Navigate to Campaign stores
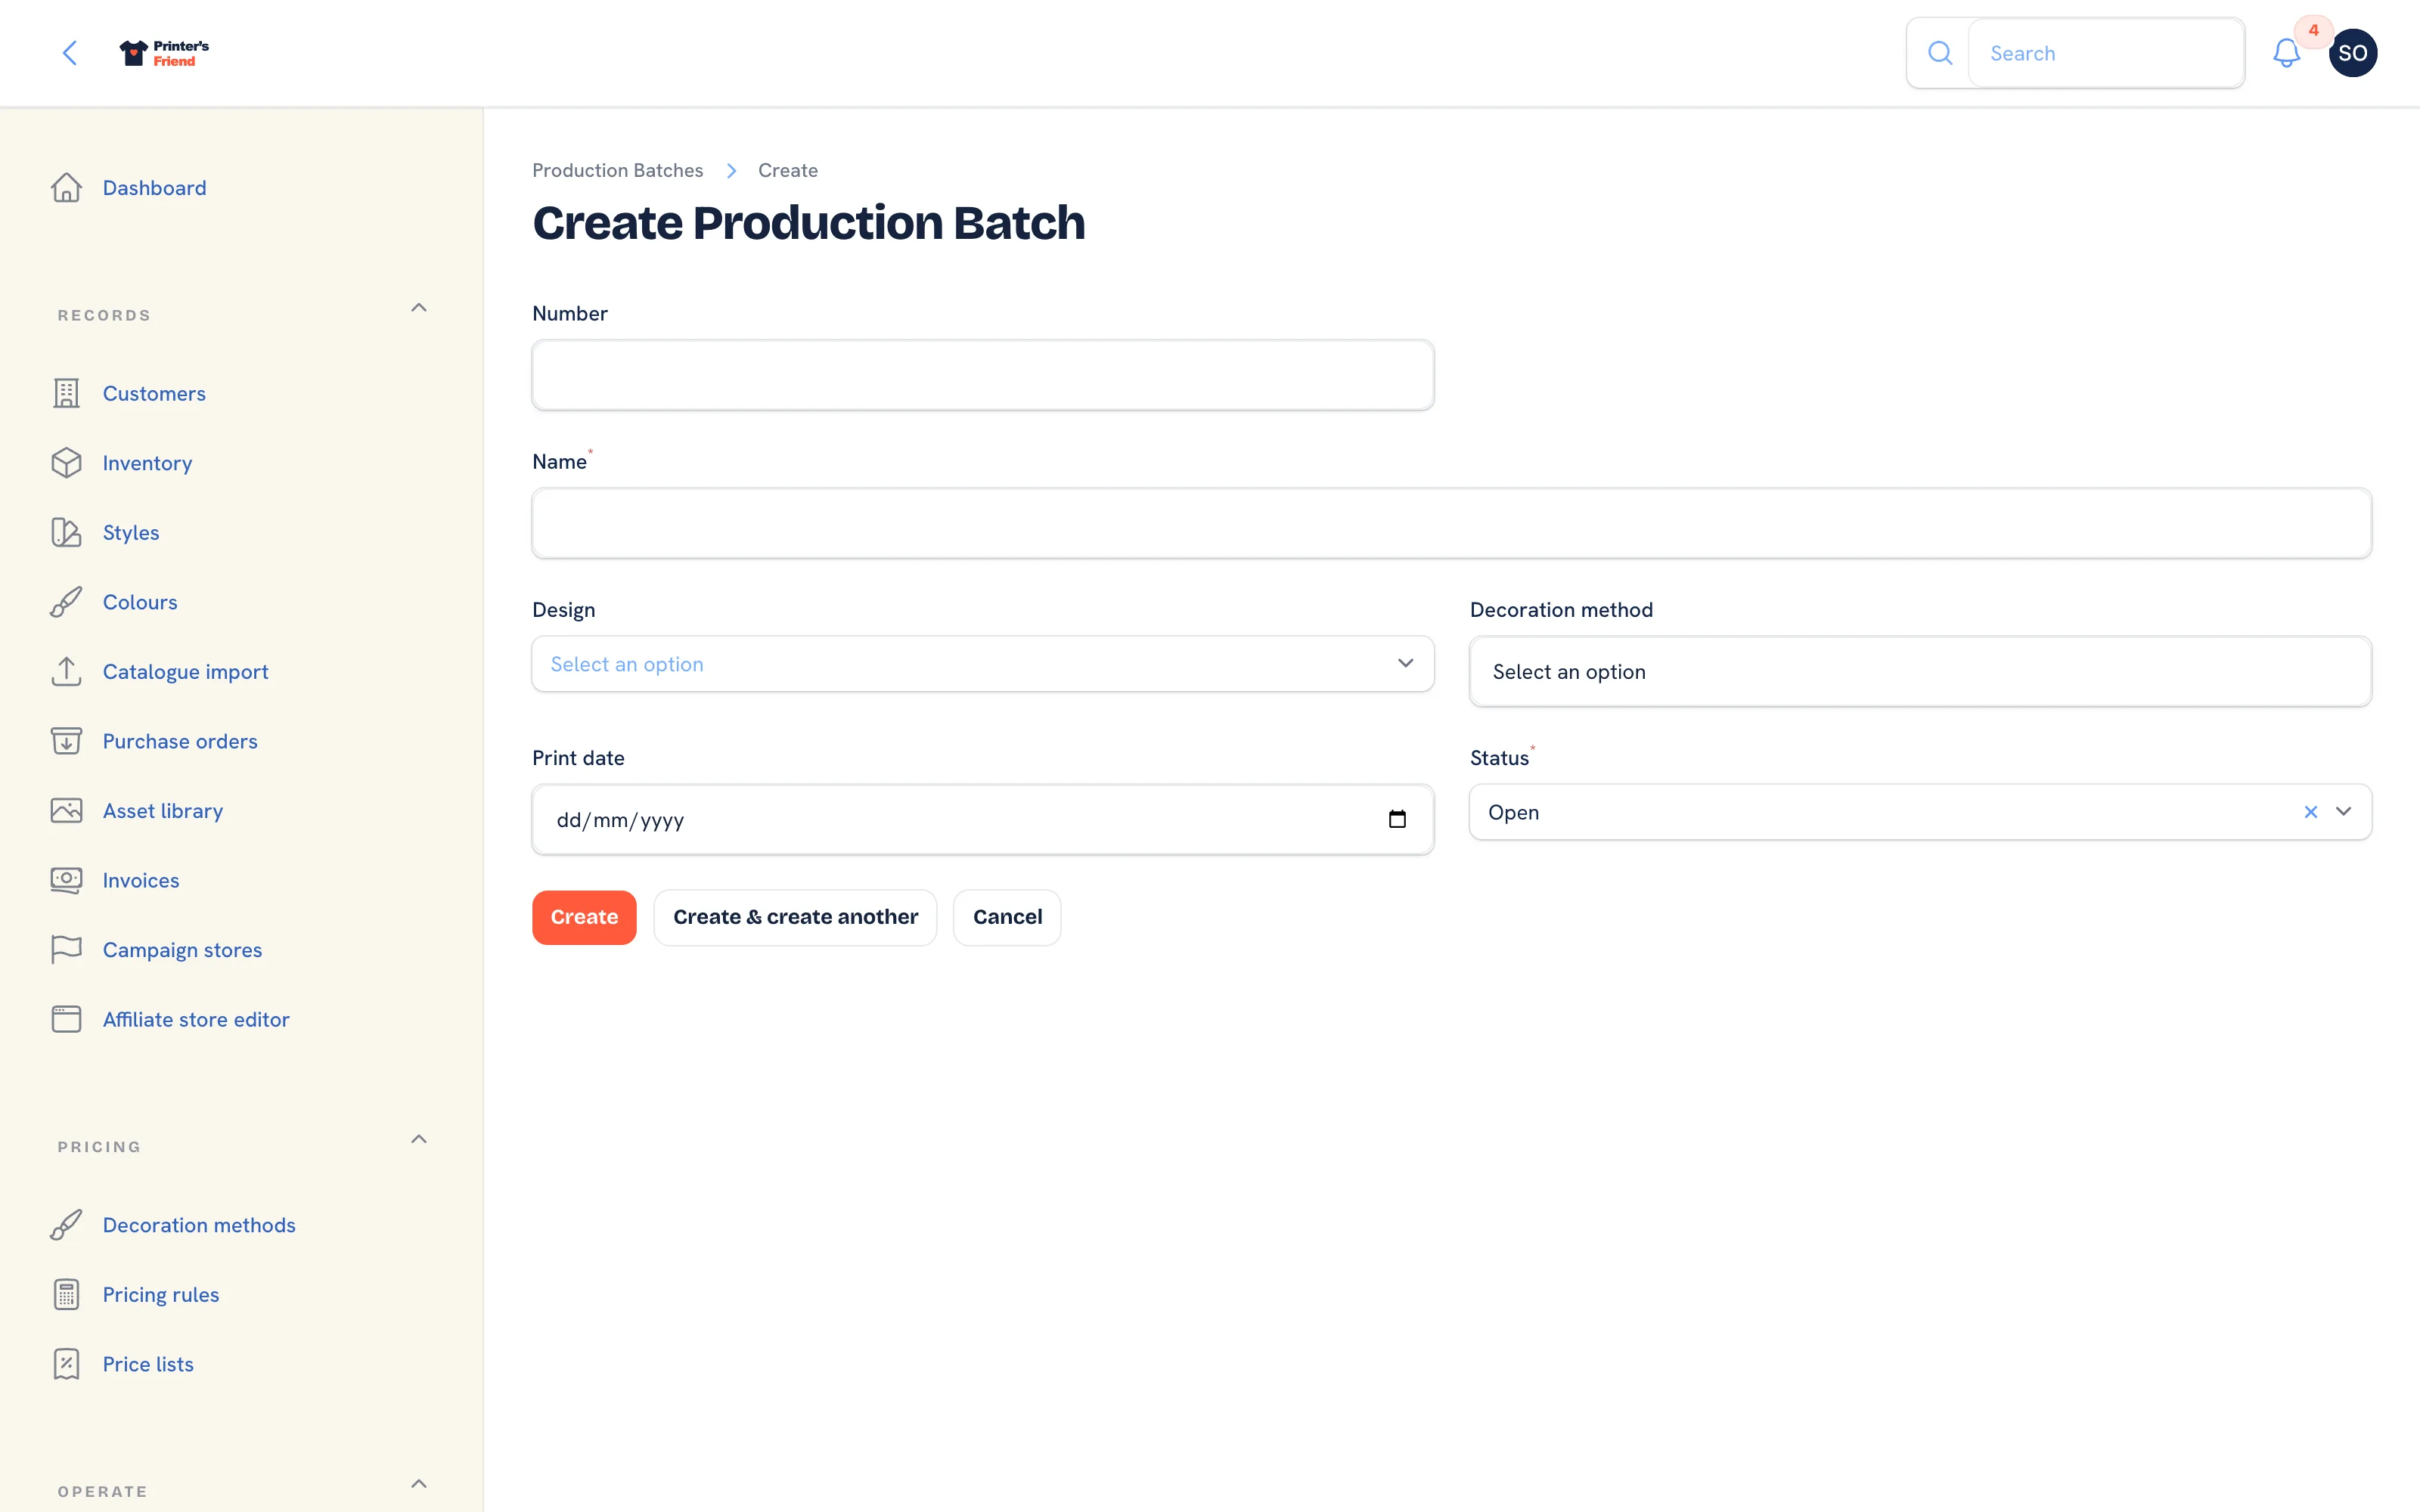Image resolution: width=2420 pixels, height=1512 pixels. pos(182,950)
